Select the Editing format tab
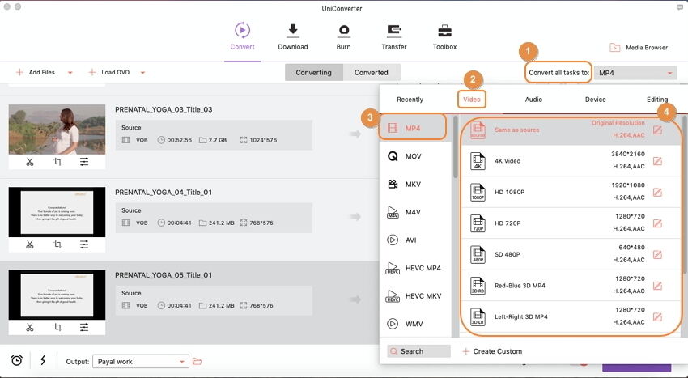 point(657,100)
